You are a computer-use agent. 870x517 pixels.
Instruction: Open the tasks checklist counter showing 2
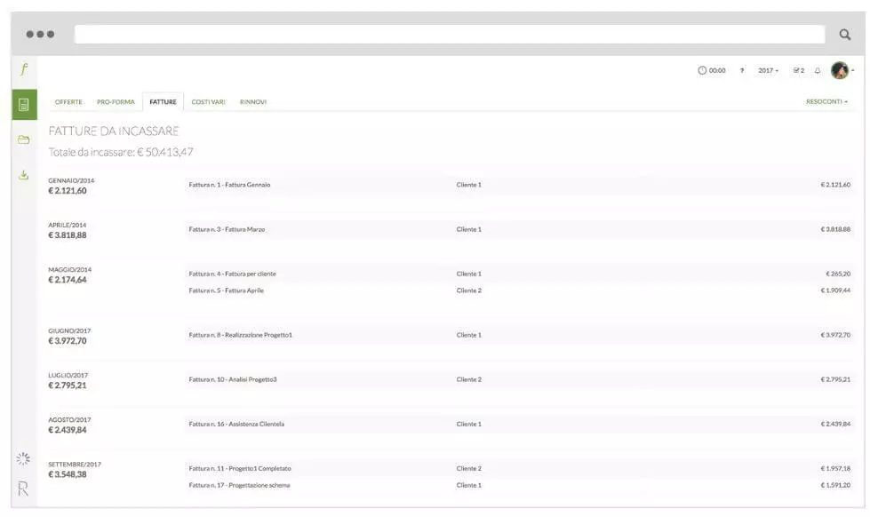[798, 70]
